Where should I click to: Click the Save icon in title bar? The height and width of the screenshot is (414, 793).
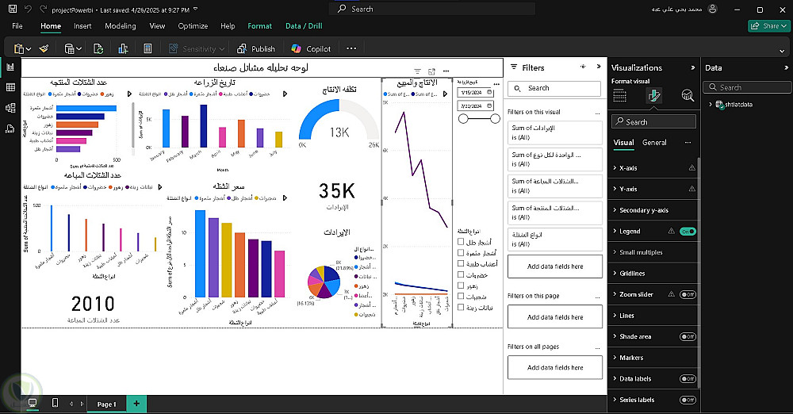13,9
